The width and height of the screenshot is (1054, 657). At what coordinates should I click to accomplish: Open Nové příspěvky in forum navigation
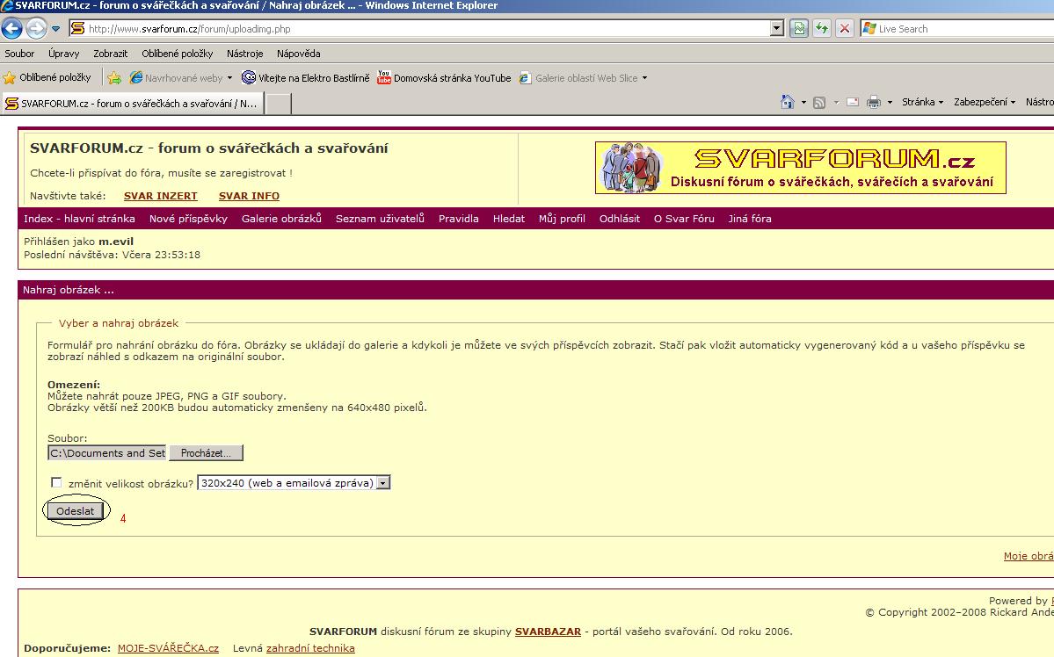(188, 219)
